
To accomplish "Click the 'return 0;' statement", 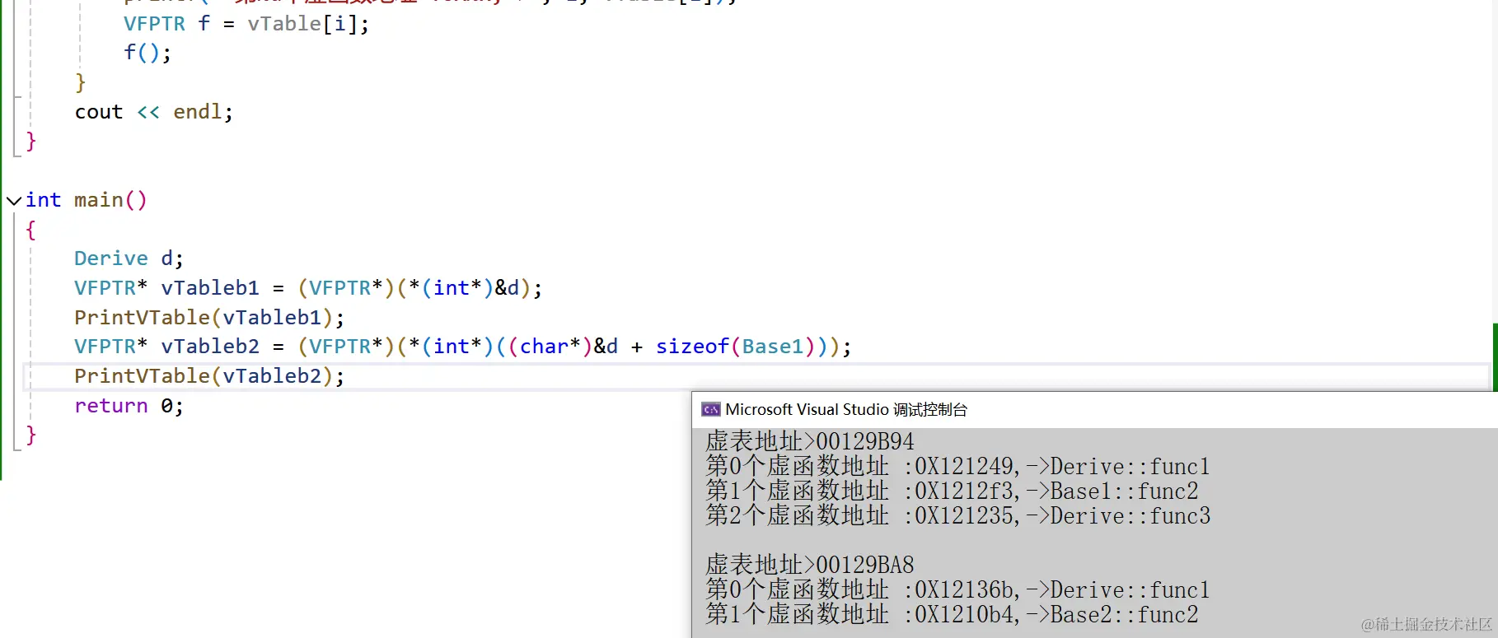I will [129, 406].
